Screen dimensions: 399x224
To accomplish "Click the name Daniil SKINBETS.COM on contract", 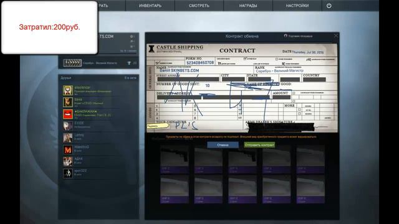I will pyautogui.click(x=180, y=70).
